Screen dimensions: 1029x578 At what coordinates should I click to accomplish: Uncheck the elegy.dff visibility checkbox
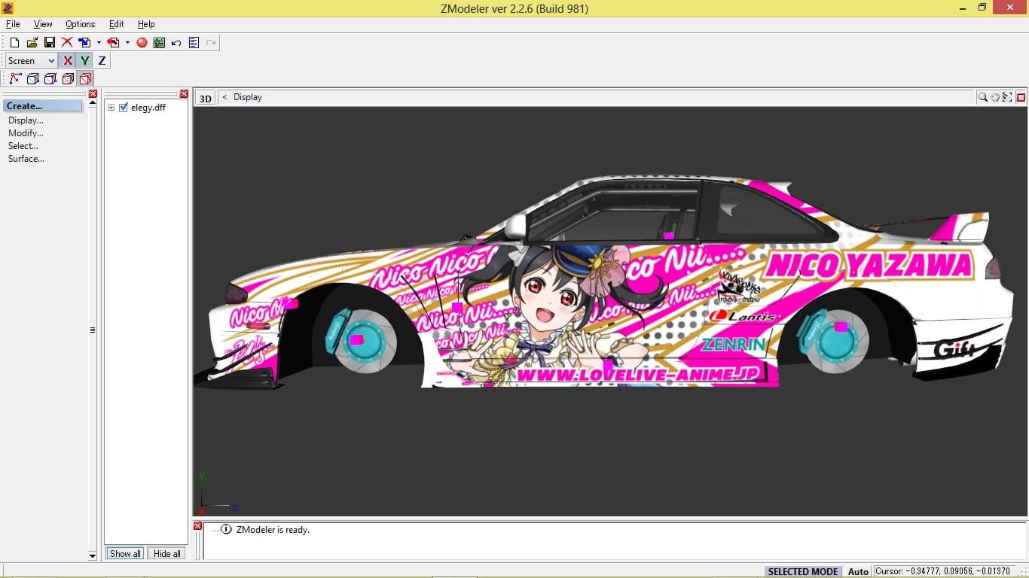124,108
